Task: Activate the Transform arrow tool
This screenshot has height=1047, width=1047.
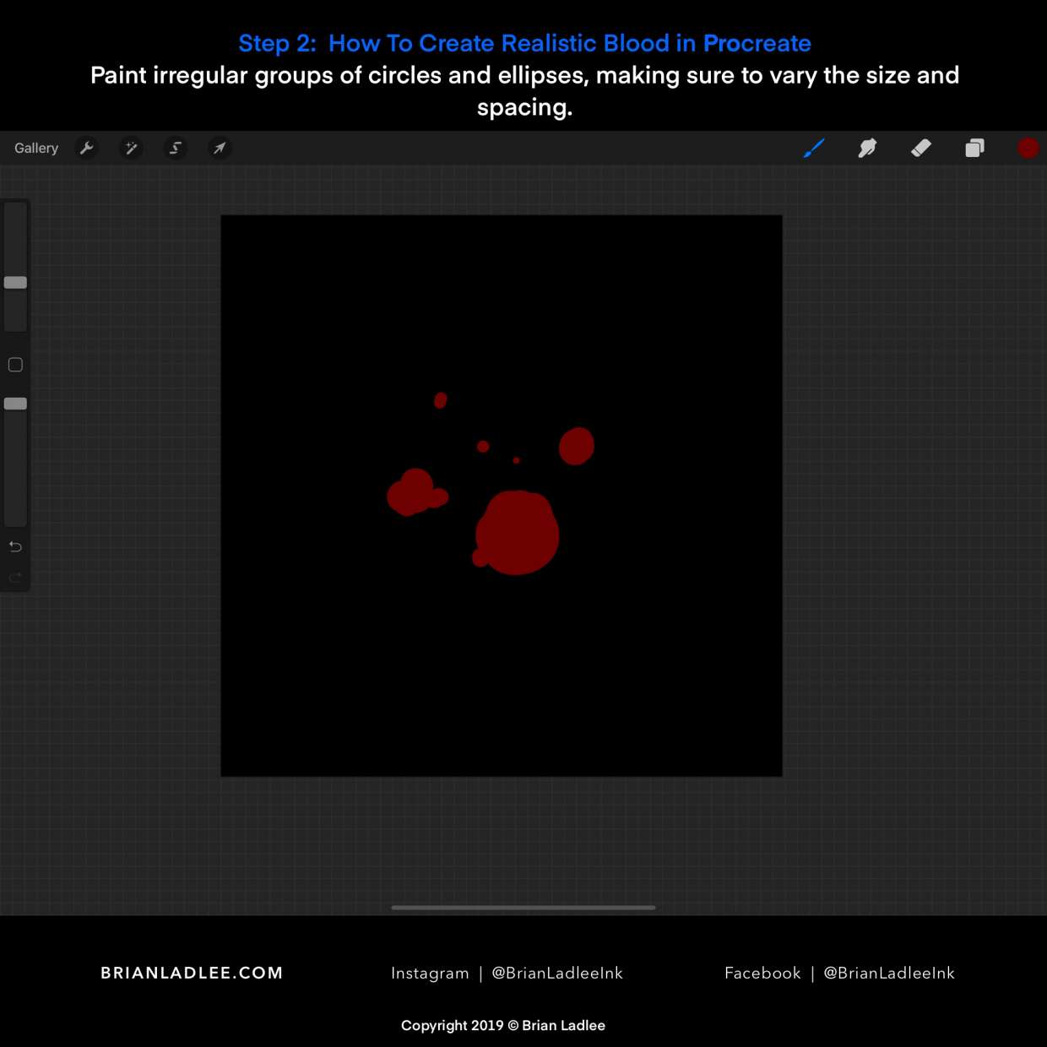Action: point(220,149)
